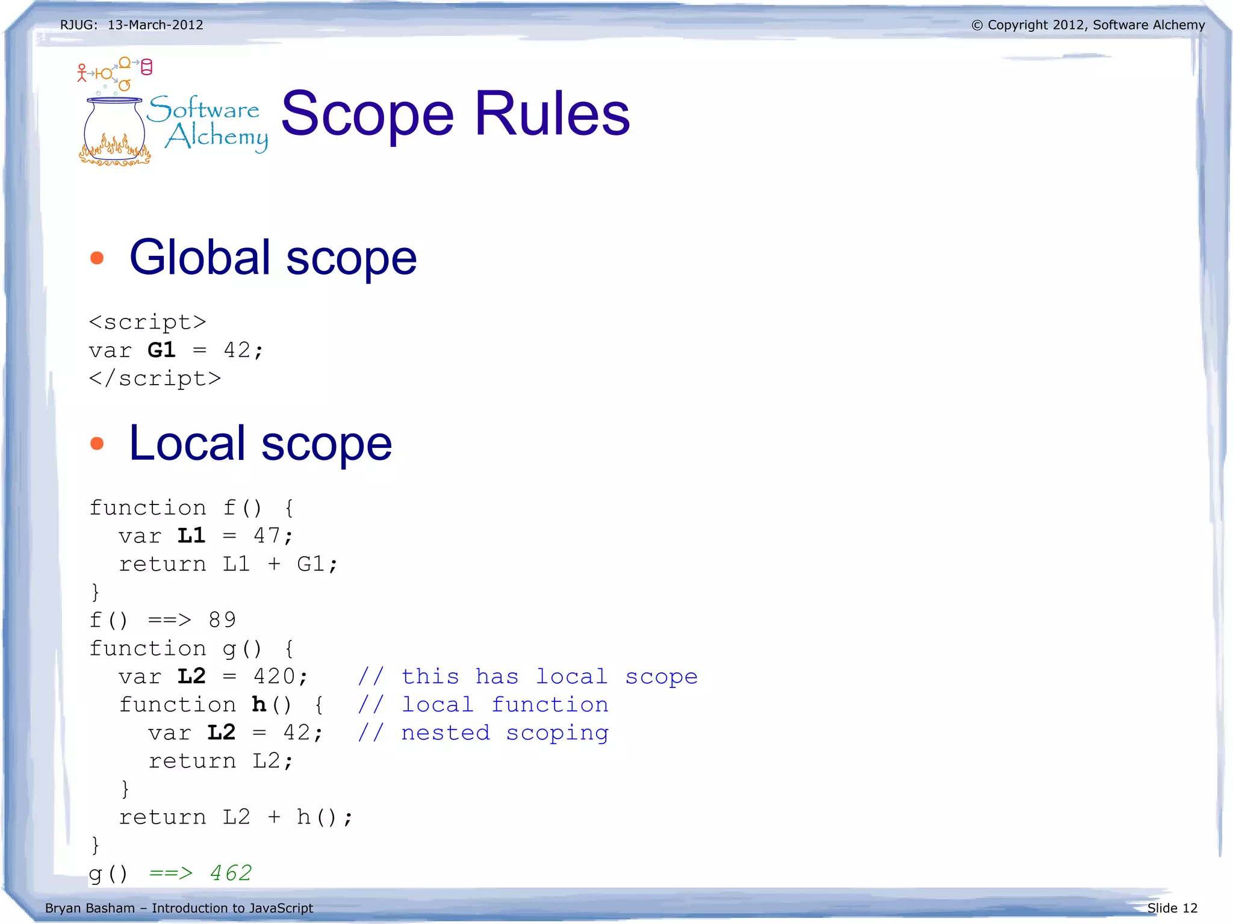Click the 'Local scope' bullet heading
The height and width of the screenshot is (924, 1233).
(260, 444)
